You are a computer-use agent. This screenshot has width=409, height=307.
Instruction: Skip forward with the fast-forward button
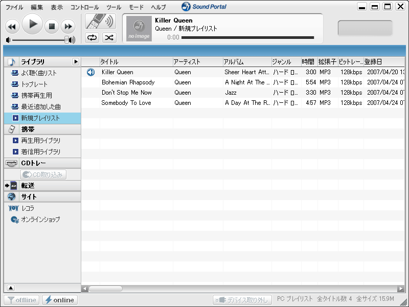68,27
